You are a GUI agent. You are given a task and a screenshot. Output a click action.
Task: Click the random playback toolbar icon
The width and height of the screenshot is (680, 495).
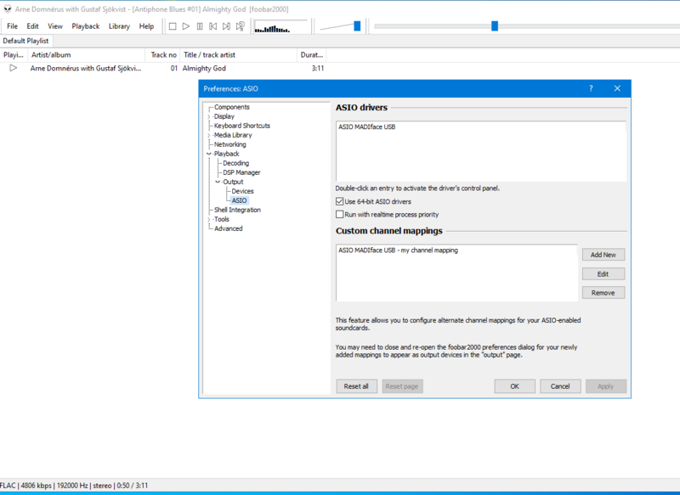tap(241, 26)
